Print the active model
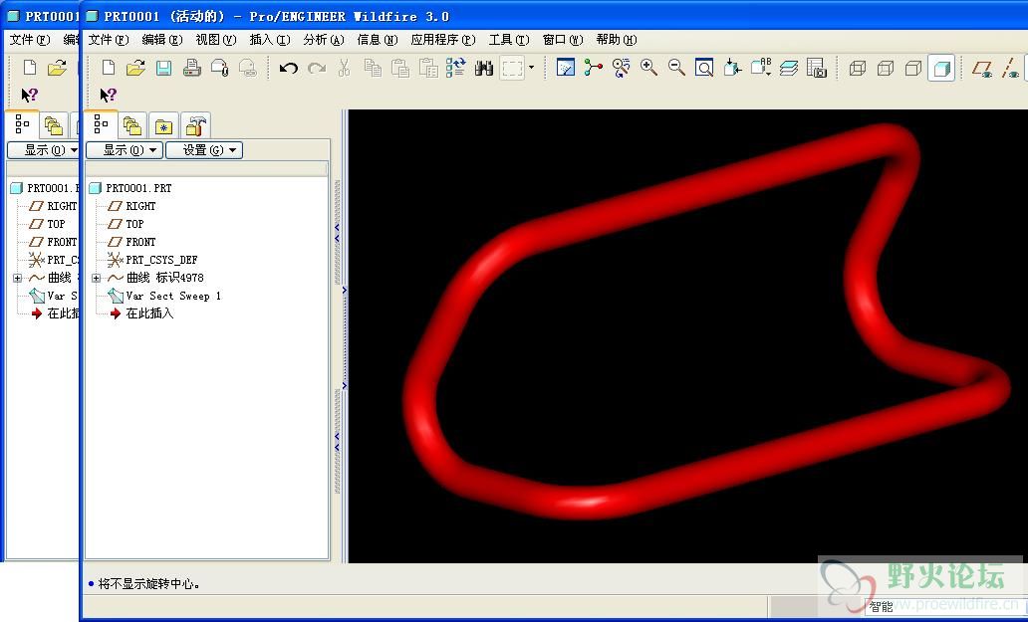The width and height of the screenshot is (1028, 622). (191, 68)
